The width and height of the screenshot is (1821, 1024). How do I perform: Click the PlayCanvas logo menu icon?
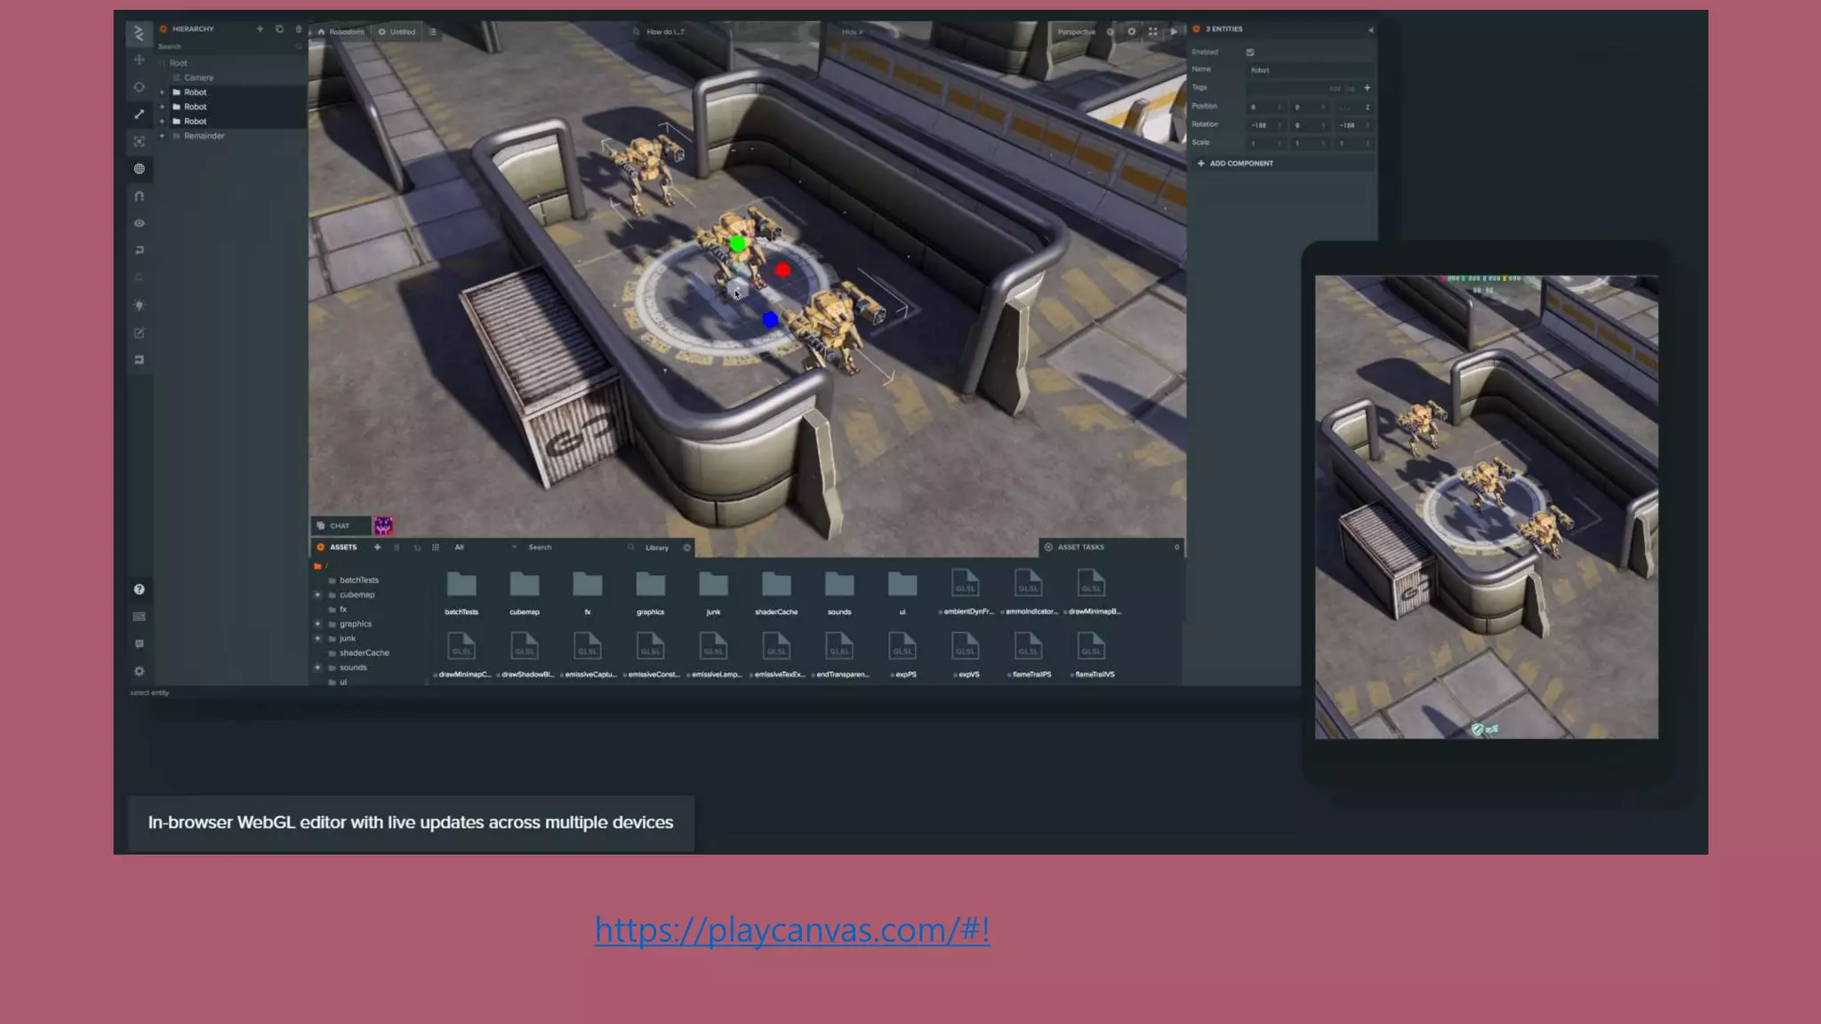click(x=139, y=34)
